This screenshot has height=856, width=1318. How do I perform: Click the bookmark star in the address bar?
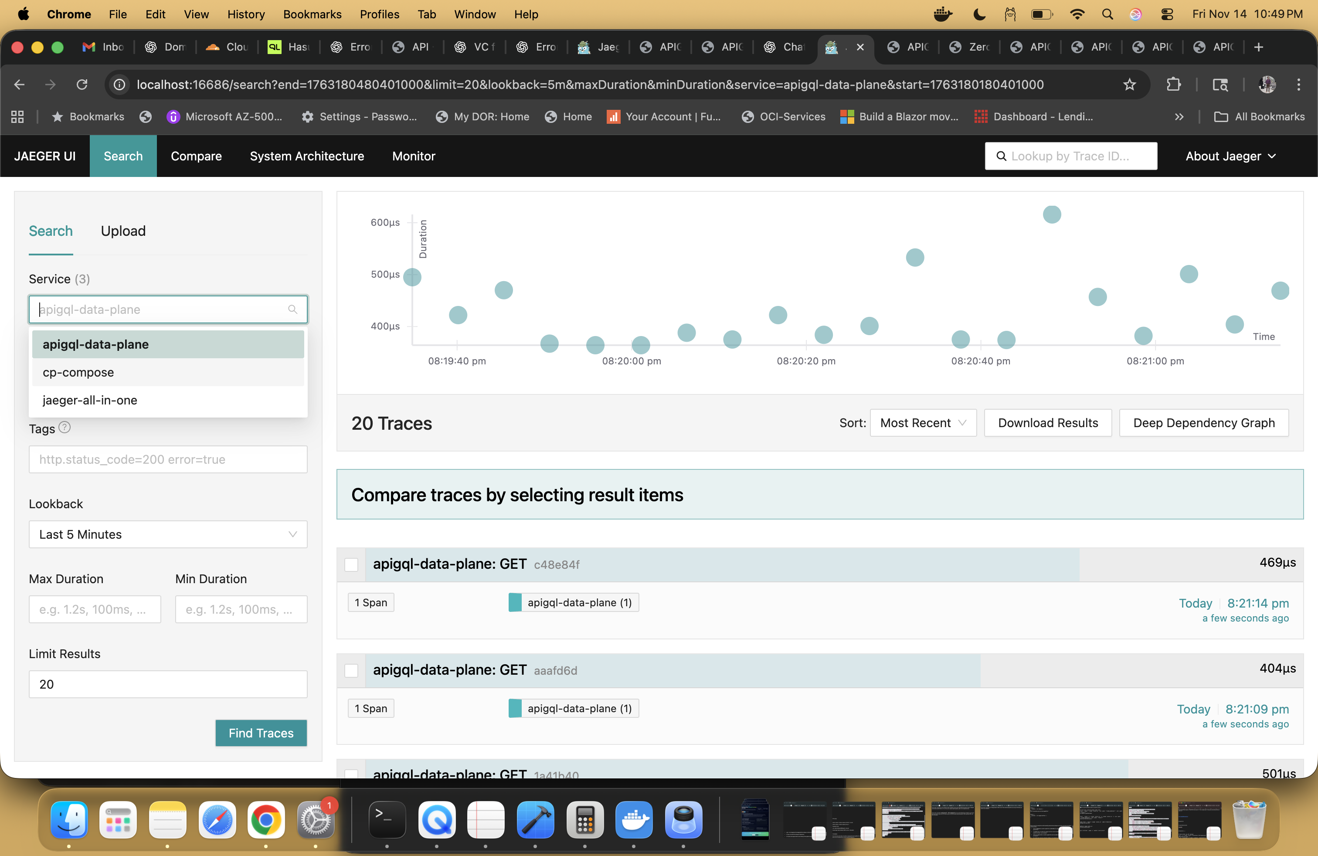click(1130, 84)
